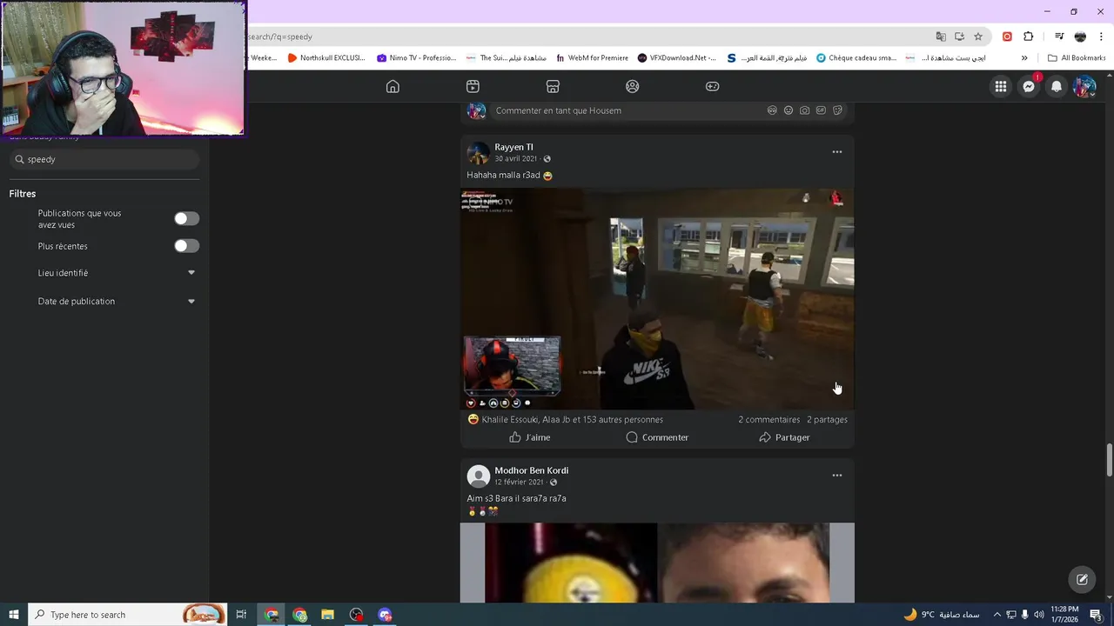1114x626 pixels.
Task: Open '12 février 2021' post date link
Action: [519, 483]
